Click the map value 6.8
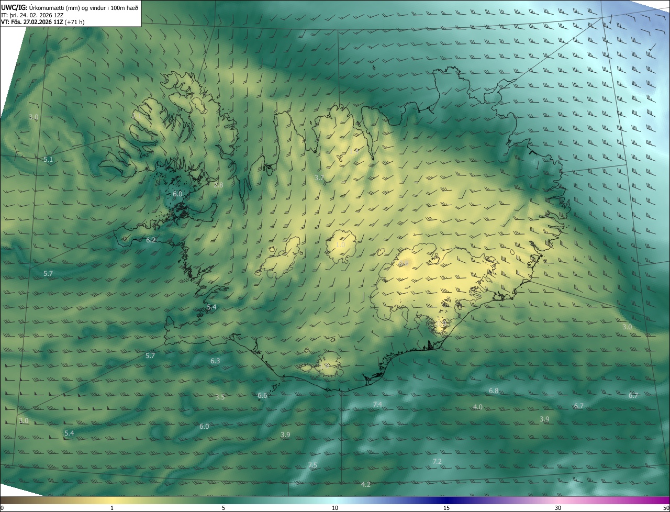670x512 pixels. point(494,391)
